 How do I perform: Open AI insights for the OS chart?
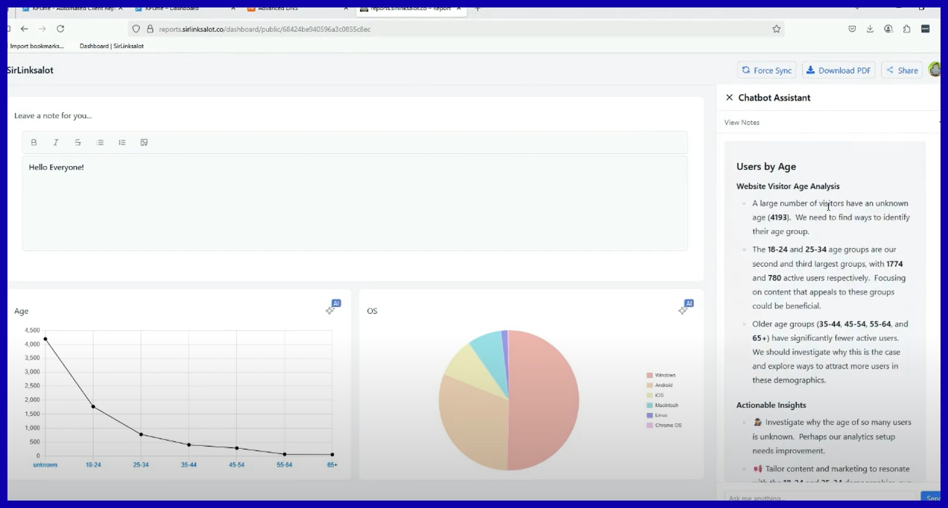[x=685, y=307]
